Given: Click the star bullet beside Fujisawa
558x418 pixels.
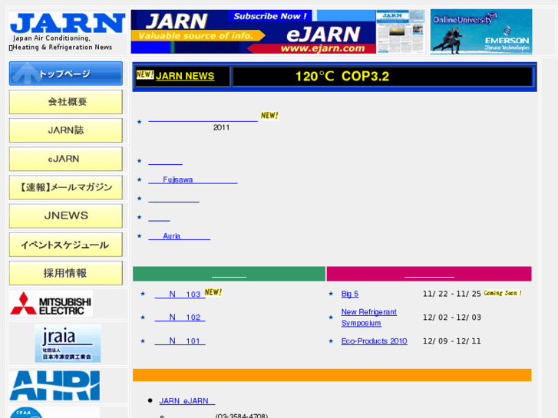Looking at the screenshot, I should [140, 179].
